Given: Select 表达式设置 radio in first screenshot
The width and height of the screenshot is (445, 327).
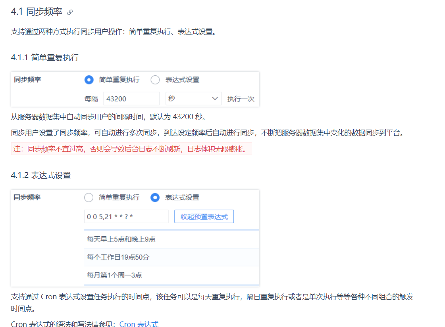Looking at the screenshot, I should pyautogui.click(x=155, y=80).
